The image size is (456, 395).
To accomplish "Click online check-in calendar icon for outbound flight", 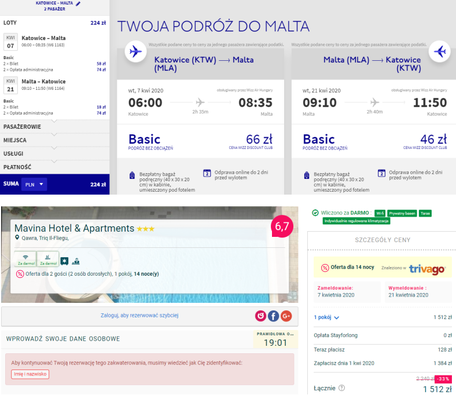I will [x=207, y=173].
